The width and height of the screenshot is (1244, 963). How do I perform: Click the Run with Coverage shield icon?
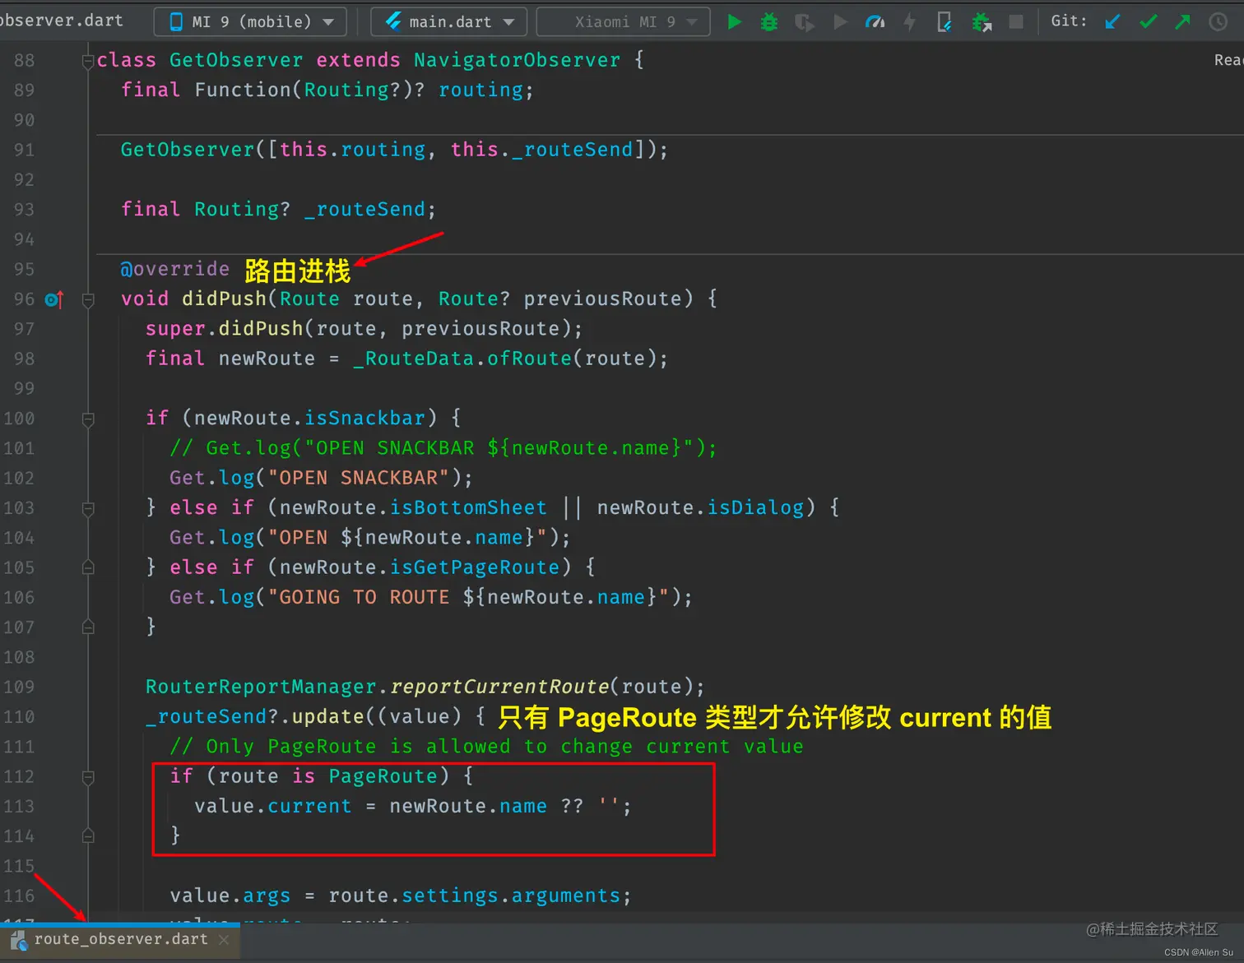805,22
